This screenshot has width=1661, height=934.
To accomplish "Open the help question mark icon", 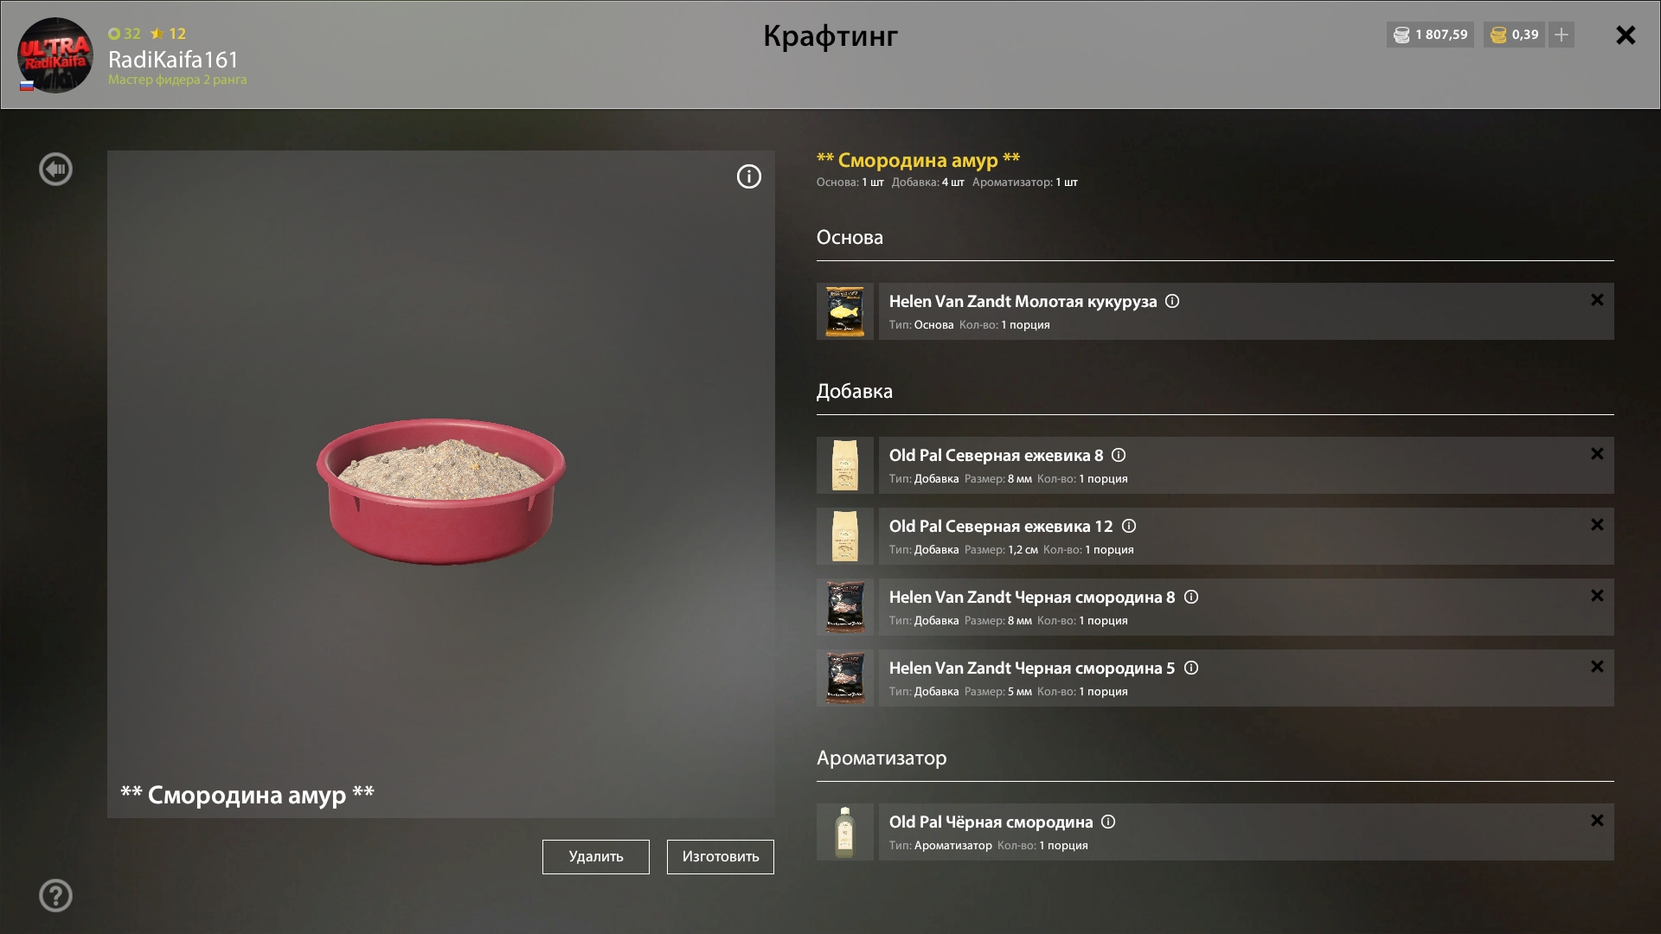I will pos(55,895).
